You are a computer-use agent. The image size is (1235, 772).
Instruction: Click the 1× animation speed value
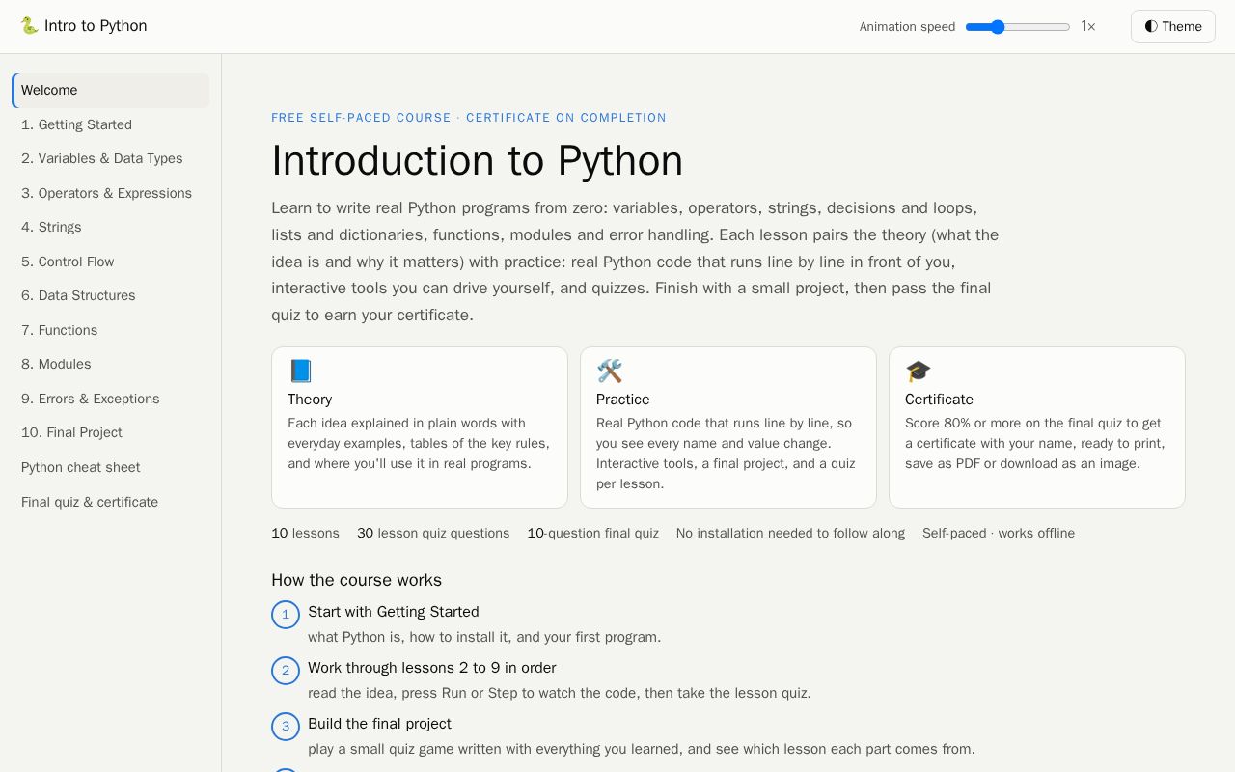[1088, 27]
